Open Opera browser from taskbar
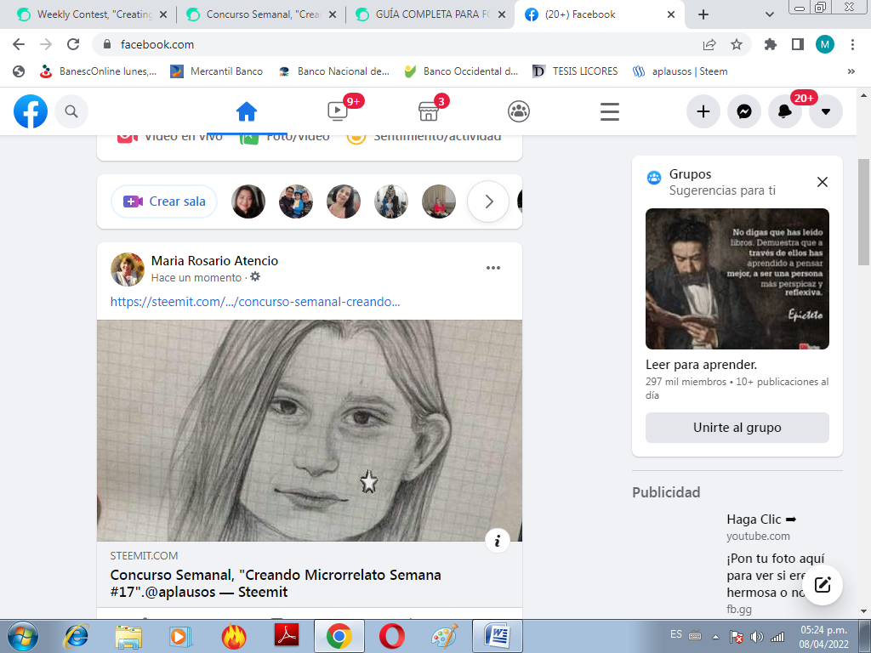Image resolution: width=871 pixels, height=653 pixels. coord(391,636)
